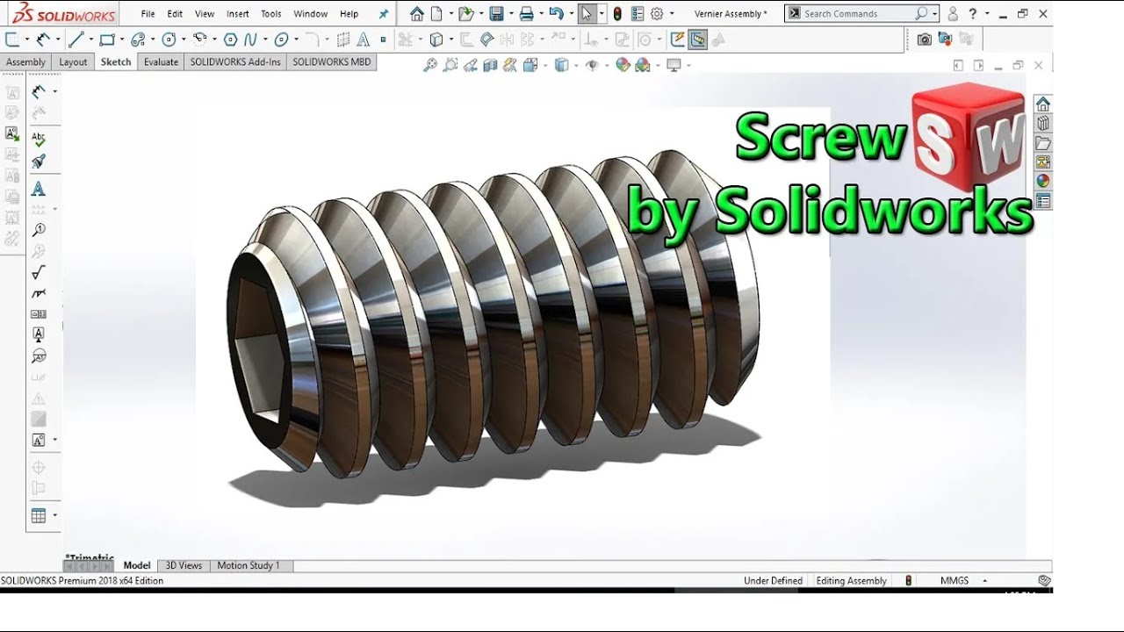The height and width of the screenshot is (632, 1124).
Task: Click the Smart Dimension icon in left toolbar
Action: pyautogui.click(x=38, y=91)
